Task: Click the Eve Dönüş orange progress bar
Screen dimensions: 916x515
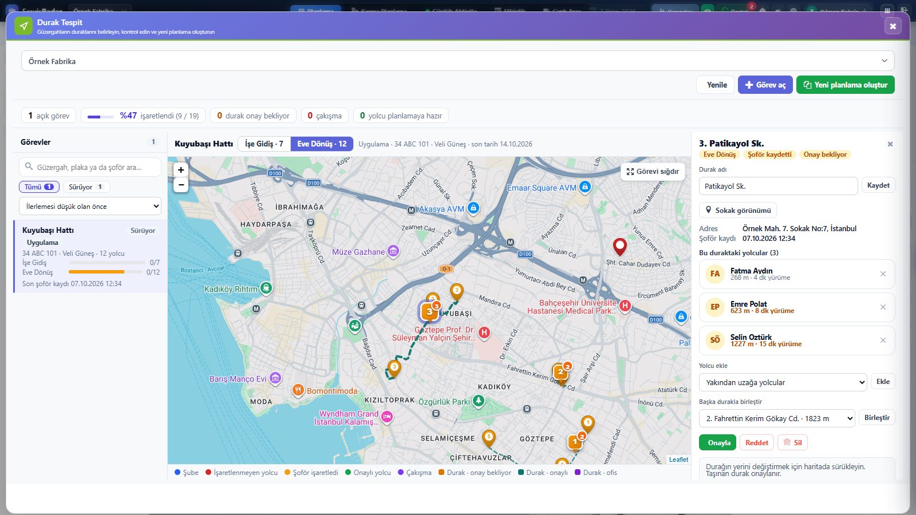Action: (96, 272)
